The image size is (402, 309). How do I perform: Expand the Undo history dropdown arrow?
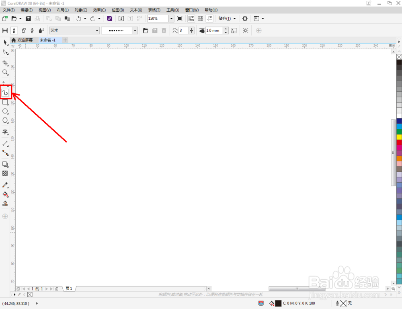pyautogui.click(x=85, y=19)
